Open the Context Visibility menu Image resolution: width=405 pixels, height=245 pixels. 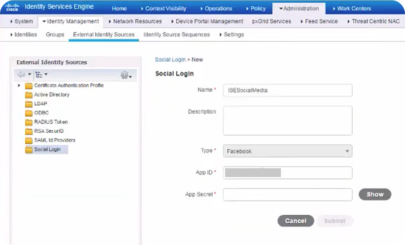164,8
